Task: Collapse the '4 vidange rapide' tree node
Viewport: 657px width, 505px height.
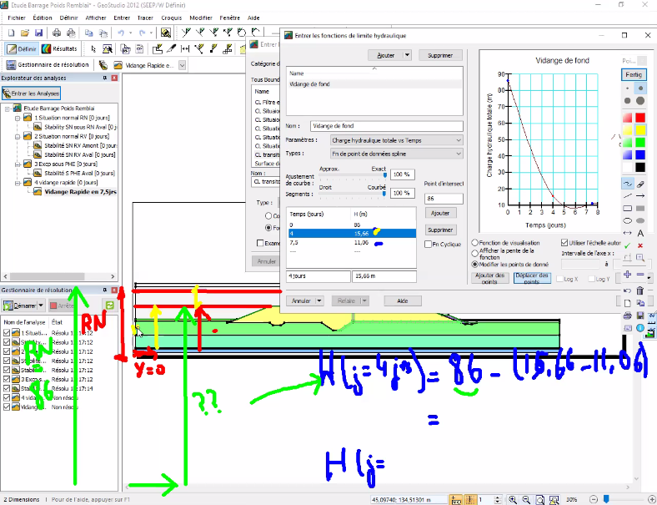Action: click(x=18, y=183)
